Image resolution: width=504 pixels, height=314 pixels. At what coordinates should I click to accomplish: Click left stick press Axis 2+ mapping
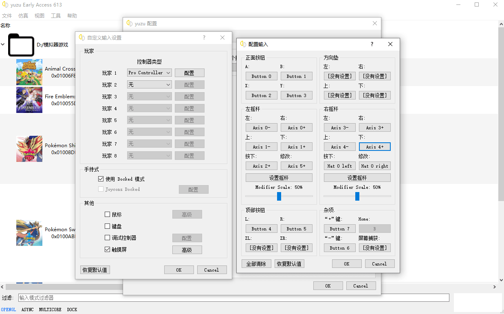[x=262, y=166]
